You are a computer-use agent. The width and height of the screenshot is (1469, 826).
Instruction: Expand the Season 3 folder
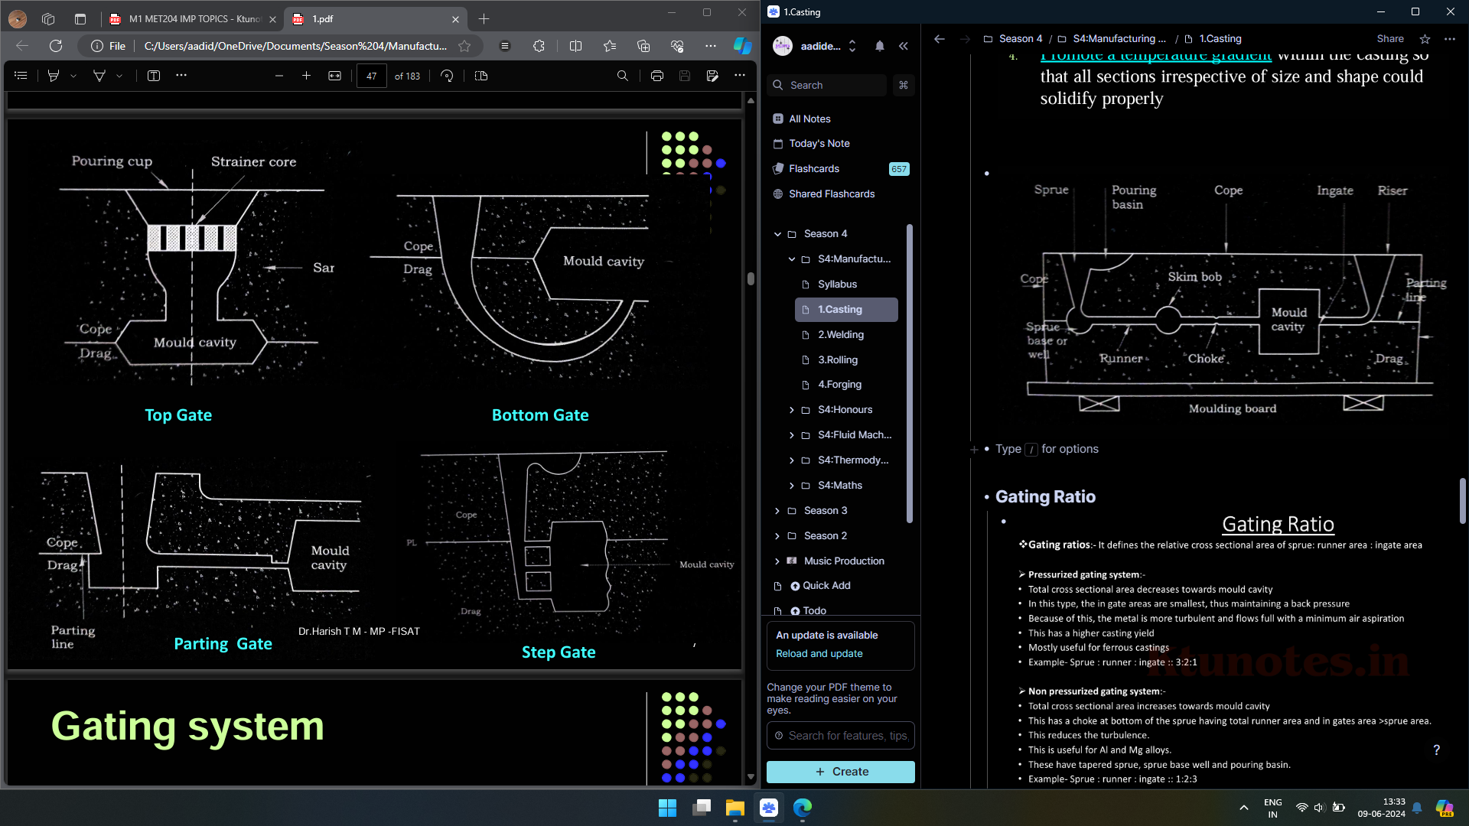point(777,511)
